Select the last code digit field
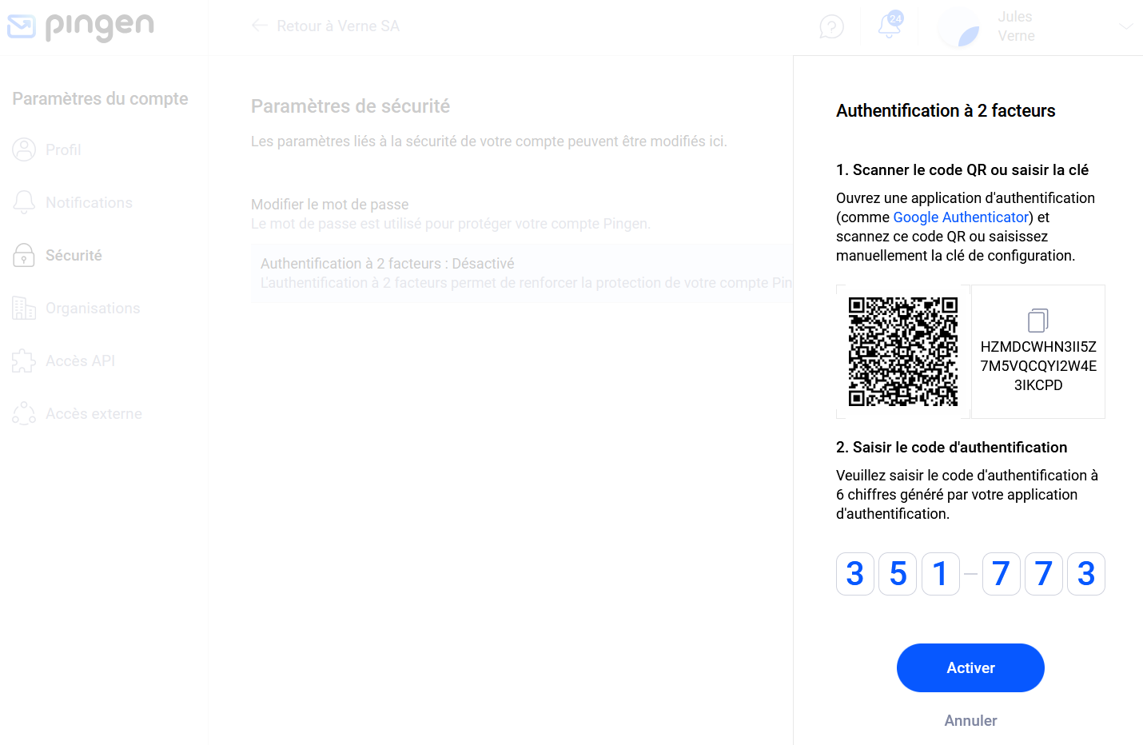This screenshot has height=745, width=1143. (1086, 574)
